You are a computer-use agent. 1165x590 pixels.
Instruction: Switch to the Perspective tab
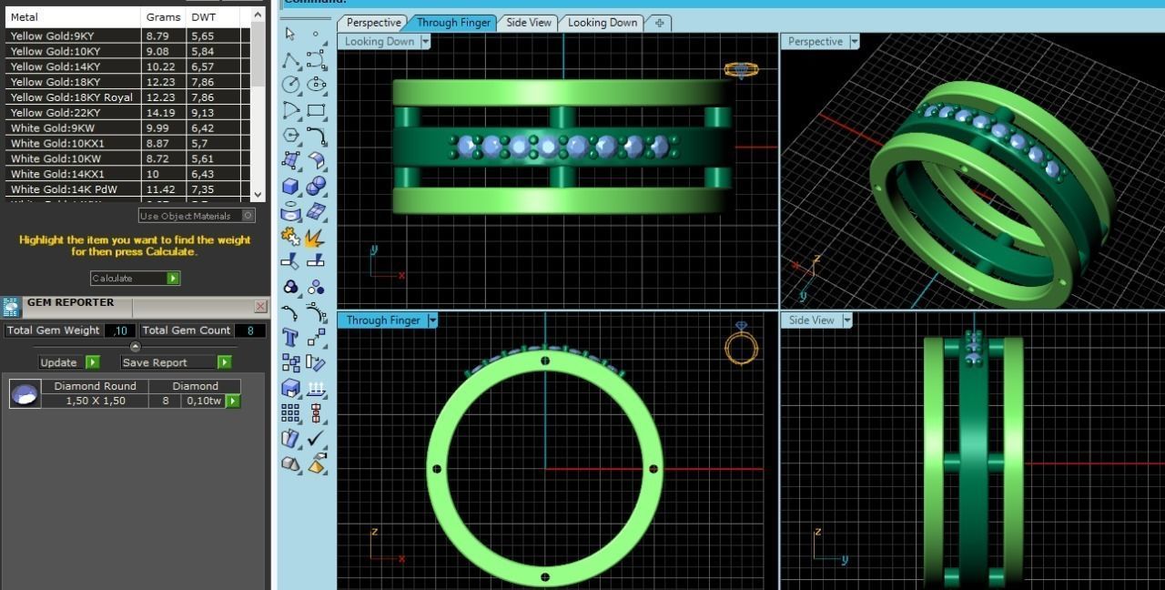coord(373,23)
